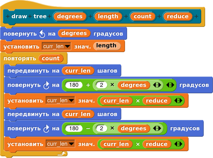This screenshot has width=213, height=158.
Task: Click the plus between length and count parameters
Action: click(x=126, y=16)
